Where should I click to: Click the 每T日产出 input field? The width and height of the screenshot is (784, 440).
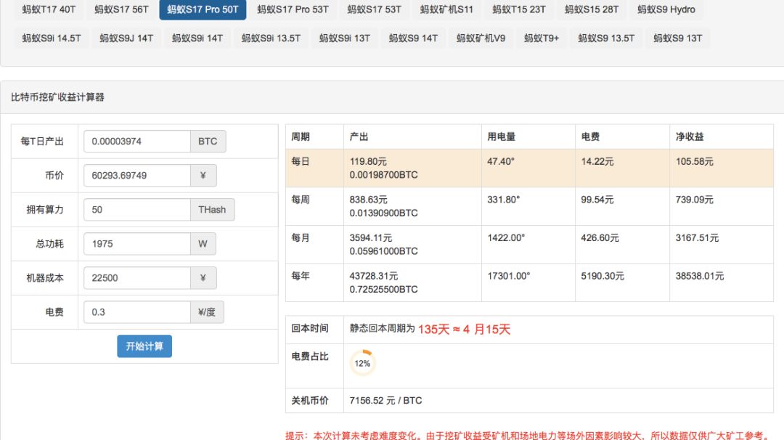click(x=137, y=142)
